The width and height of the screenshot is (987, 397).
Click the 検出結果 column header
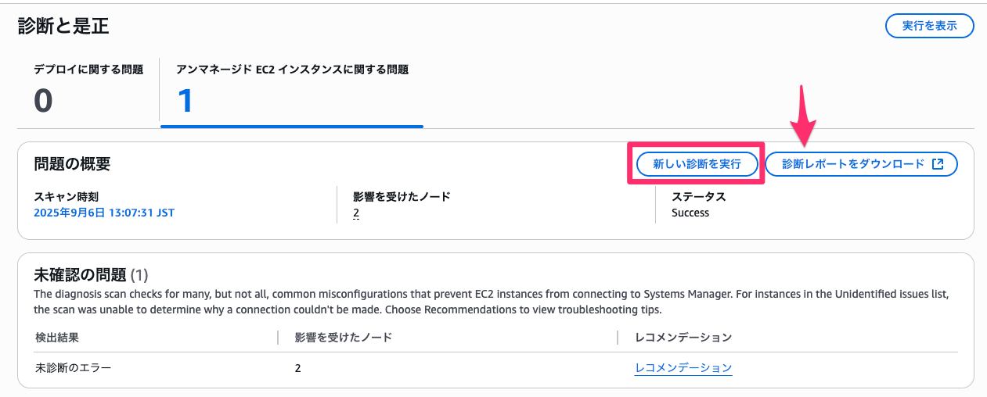tap(57, 338)
